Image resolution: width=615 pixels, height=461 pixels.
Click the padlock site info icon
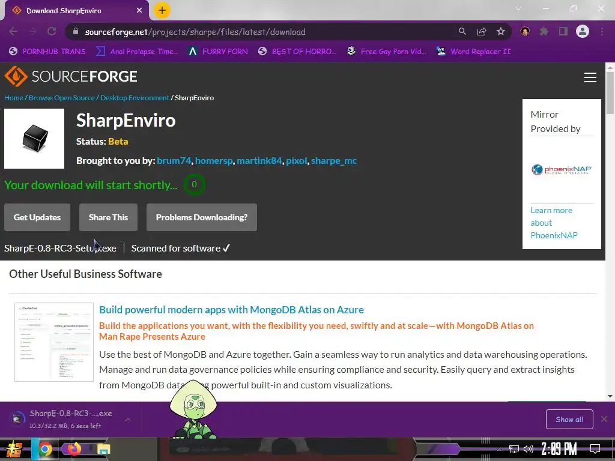pyautogui.click(x=76, y=32)
